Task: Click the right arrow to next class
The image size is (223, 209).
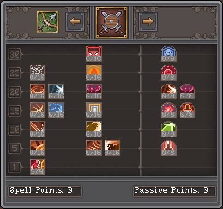Action: [x=148, y=22]
